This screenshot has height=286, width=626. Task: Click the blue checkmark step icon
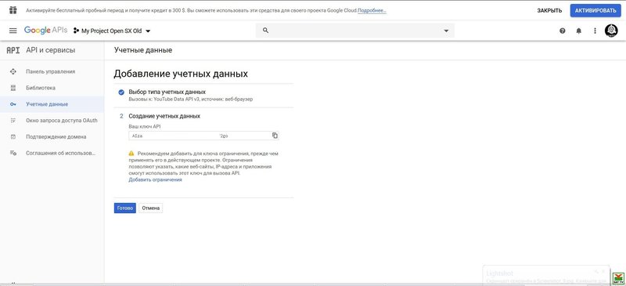pyautogui.click(x=121, y=92)
